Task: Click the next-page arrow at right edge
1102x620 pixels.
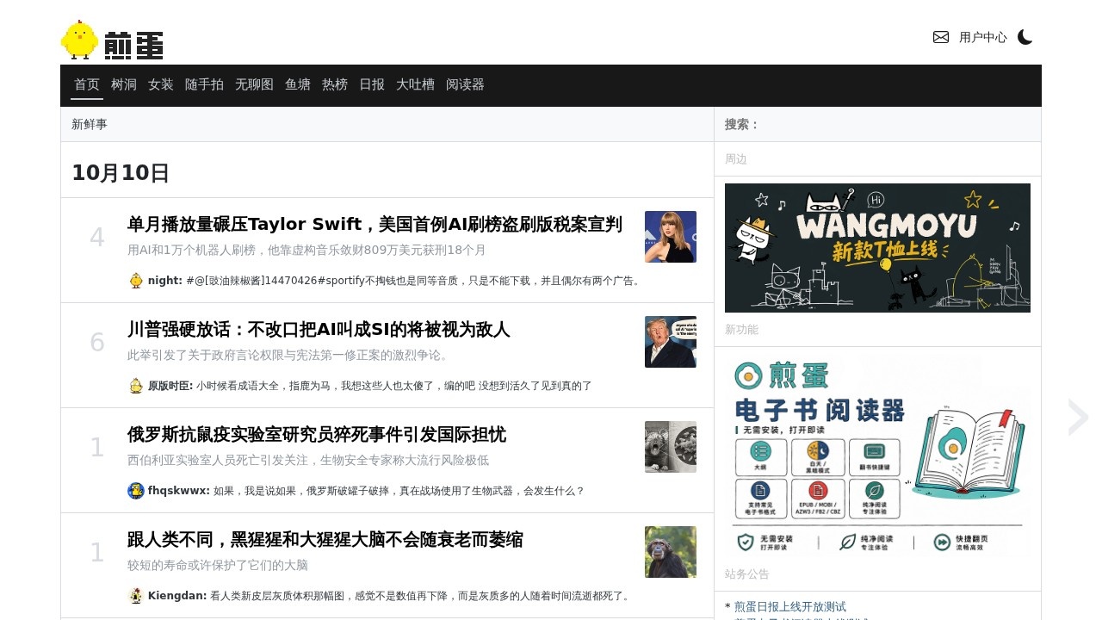Action: click(x=1078, y=418)
